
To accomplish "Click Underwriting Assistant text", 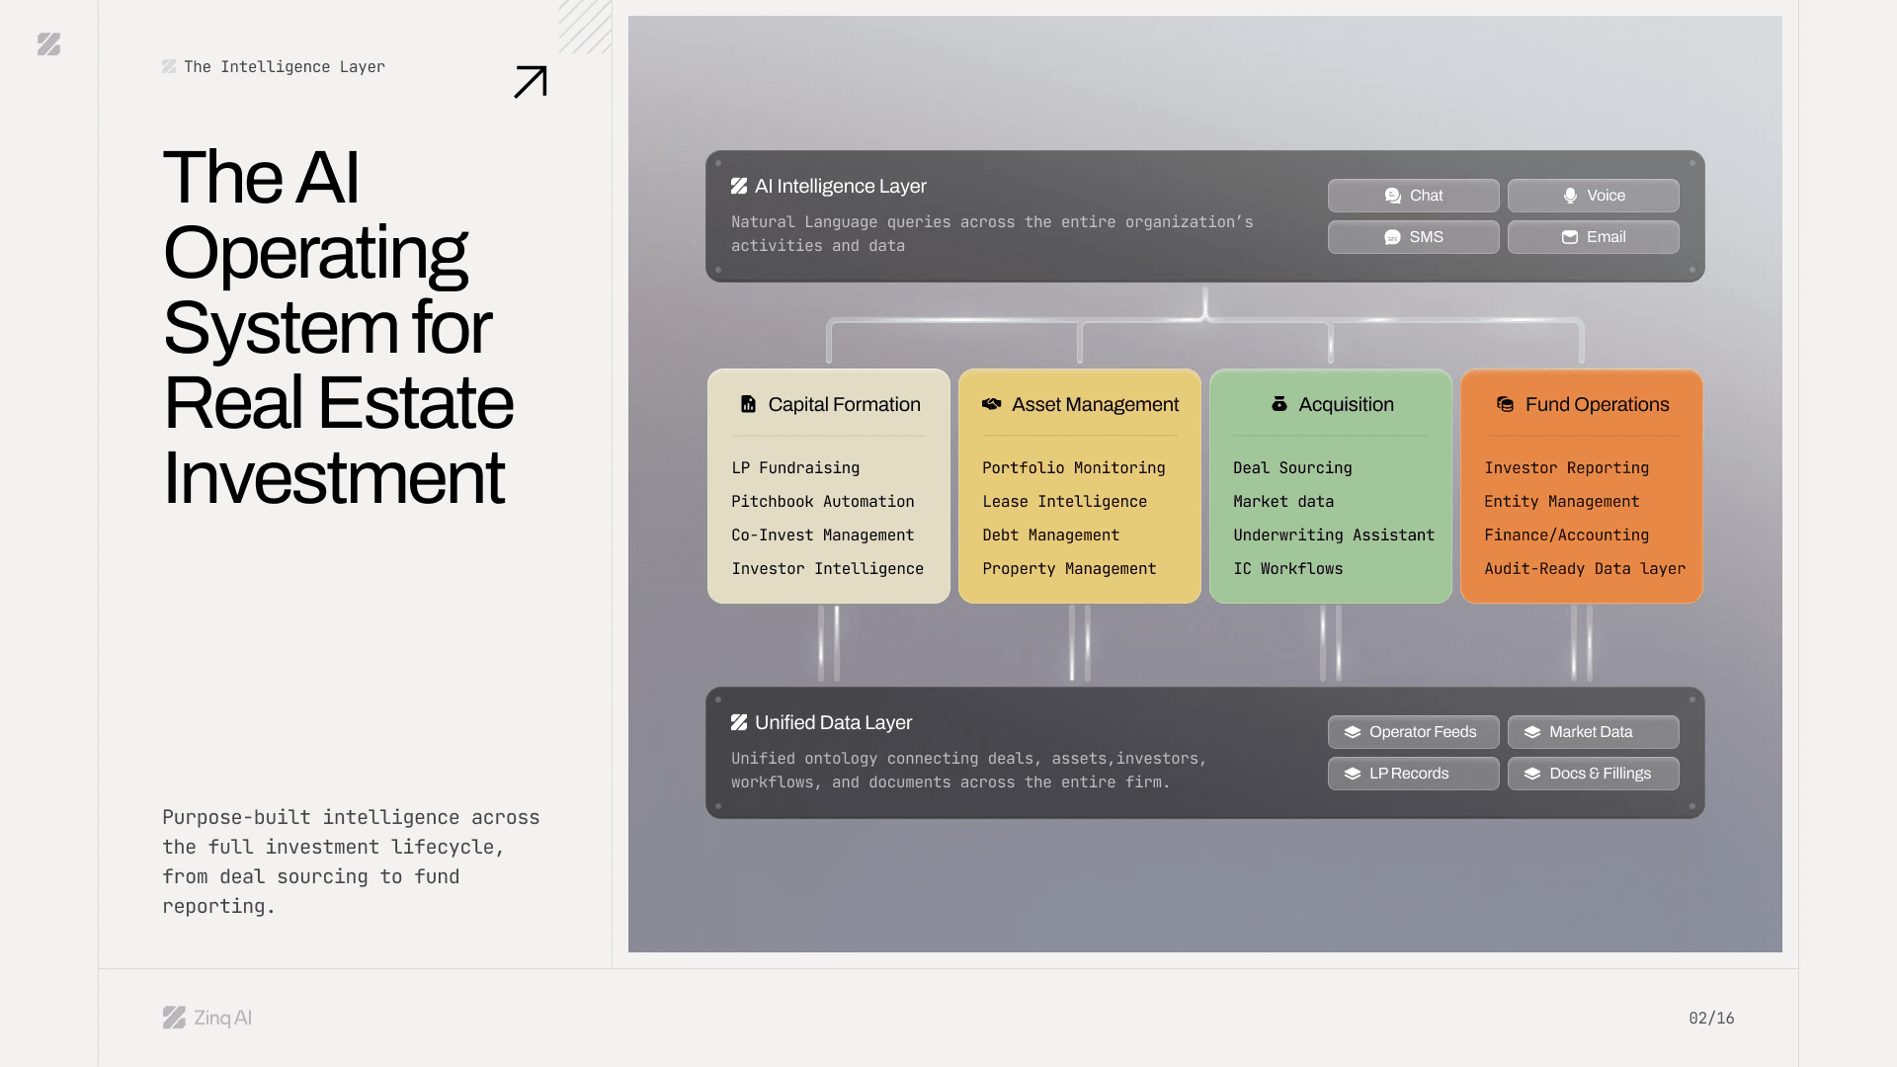I will (1334, 535).
